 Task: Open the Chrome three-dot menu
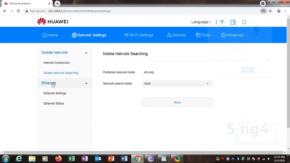coord(286,11)
